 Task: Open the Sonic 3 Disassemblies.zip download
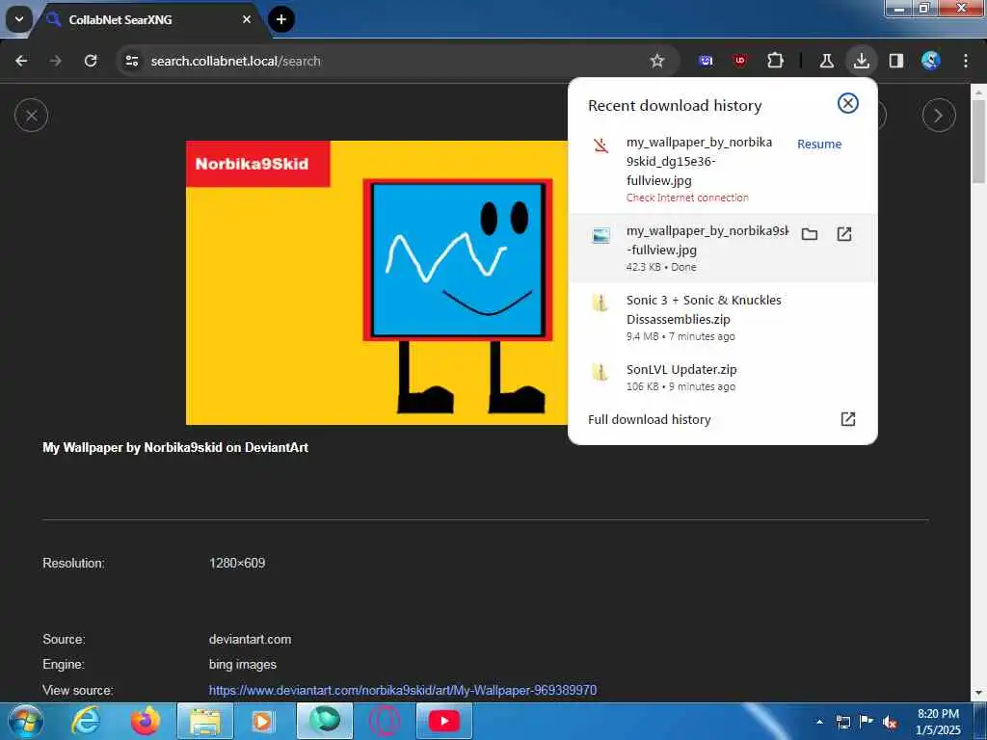point(722,317)
